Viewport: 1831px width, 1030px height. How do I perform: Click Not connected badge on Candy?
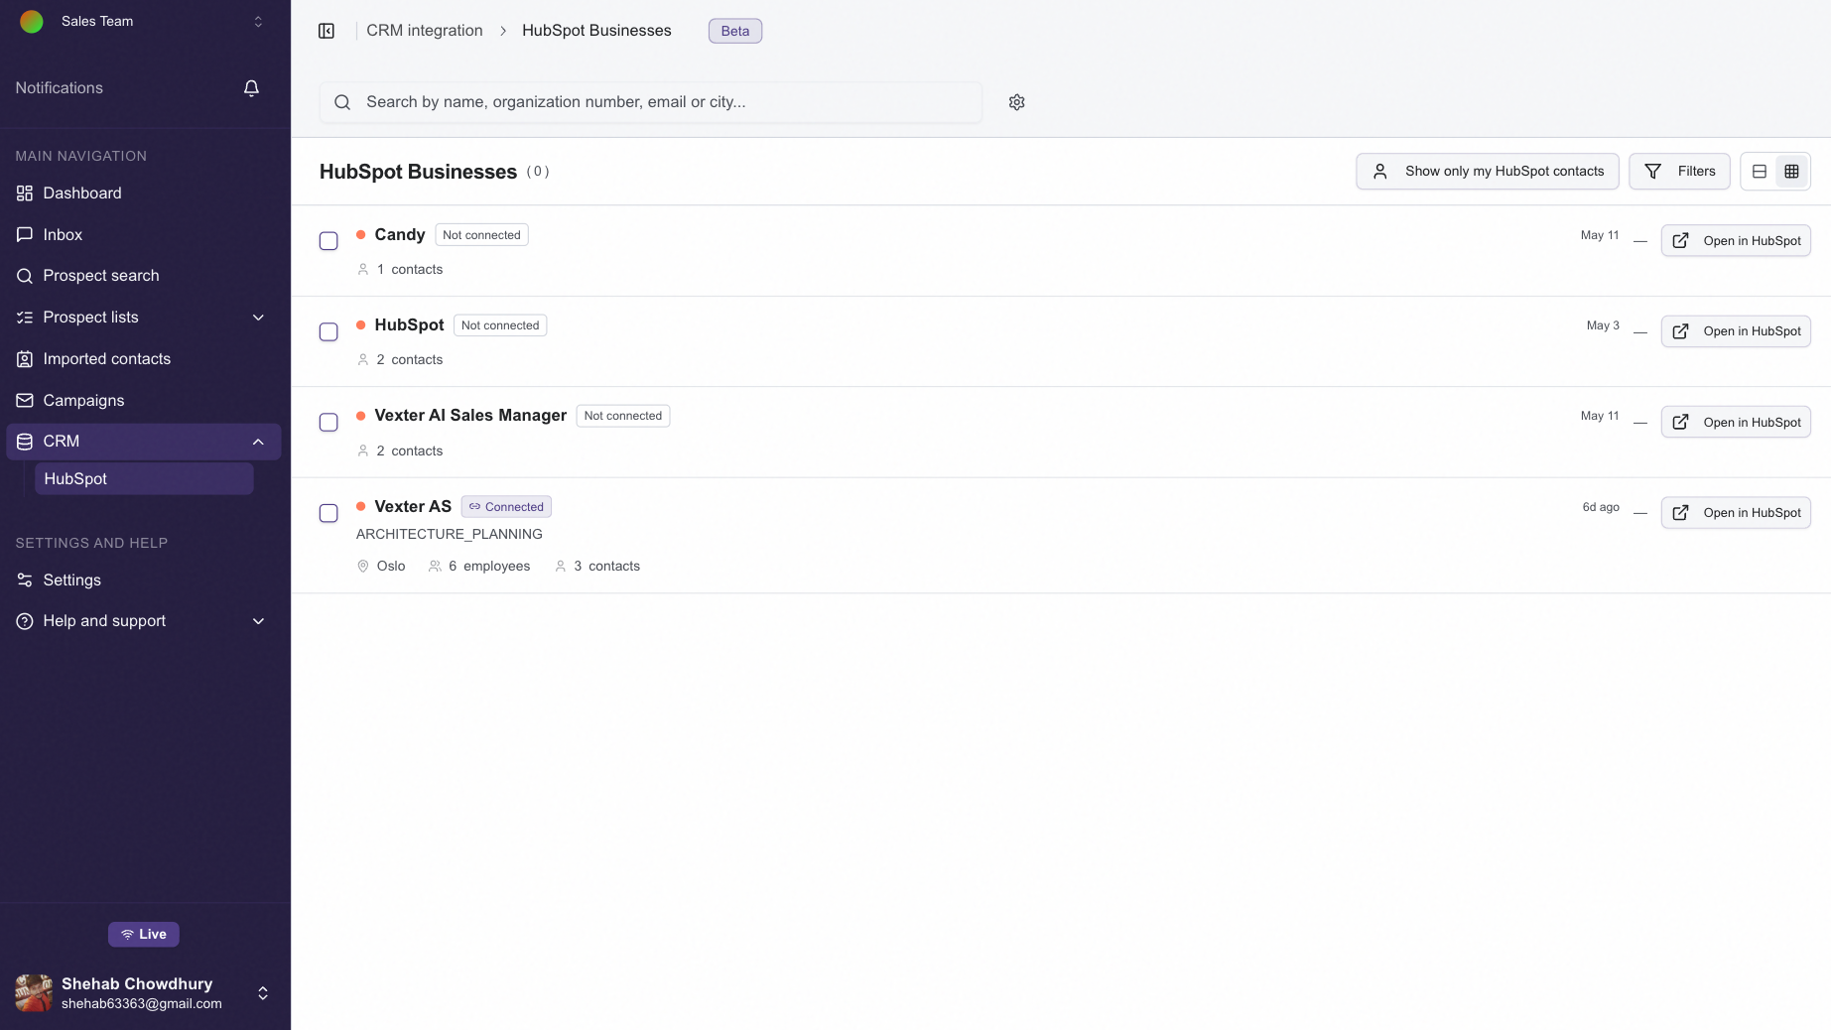click(x=481, y=235)
